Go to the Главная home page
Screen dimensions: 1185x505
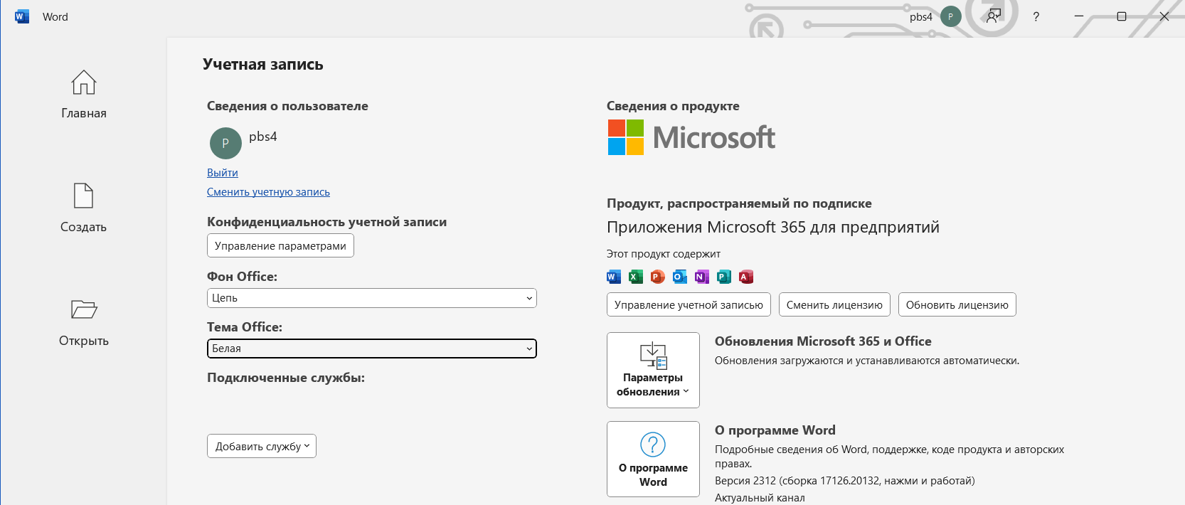click(84, 95)
